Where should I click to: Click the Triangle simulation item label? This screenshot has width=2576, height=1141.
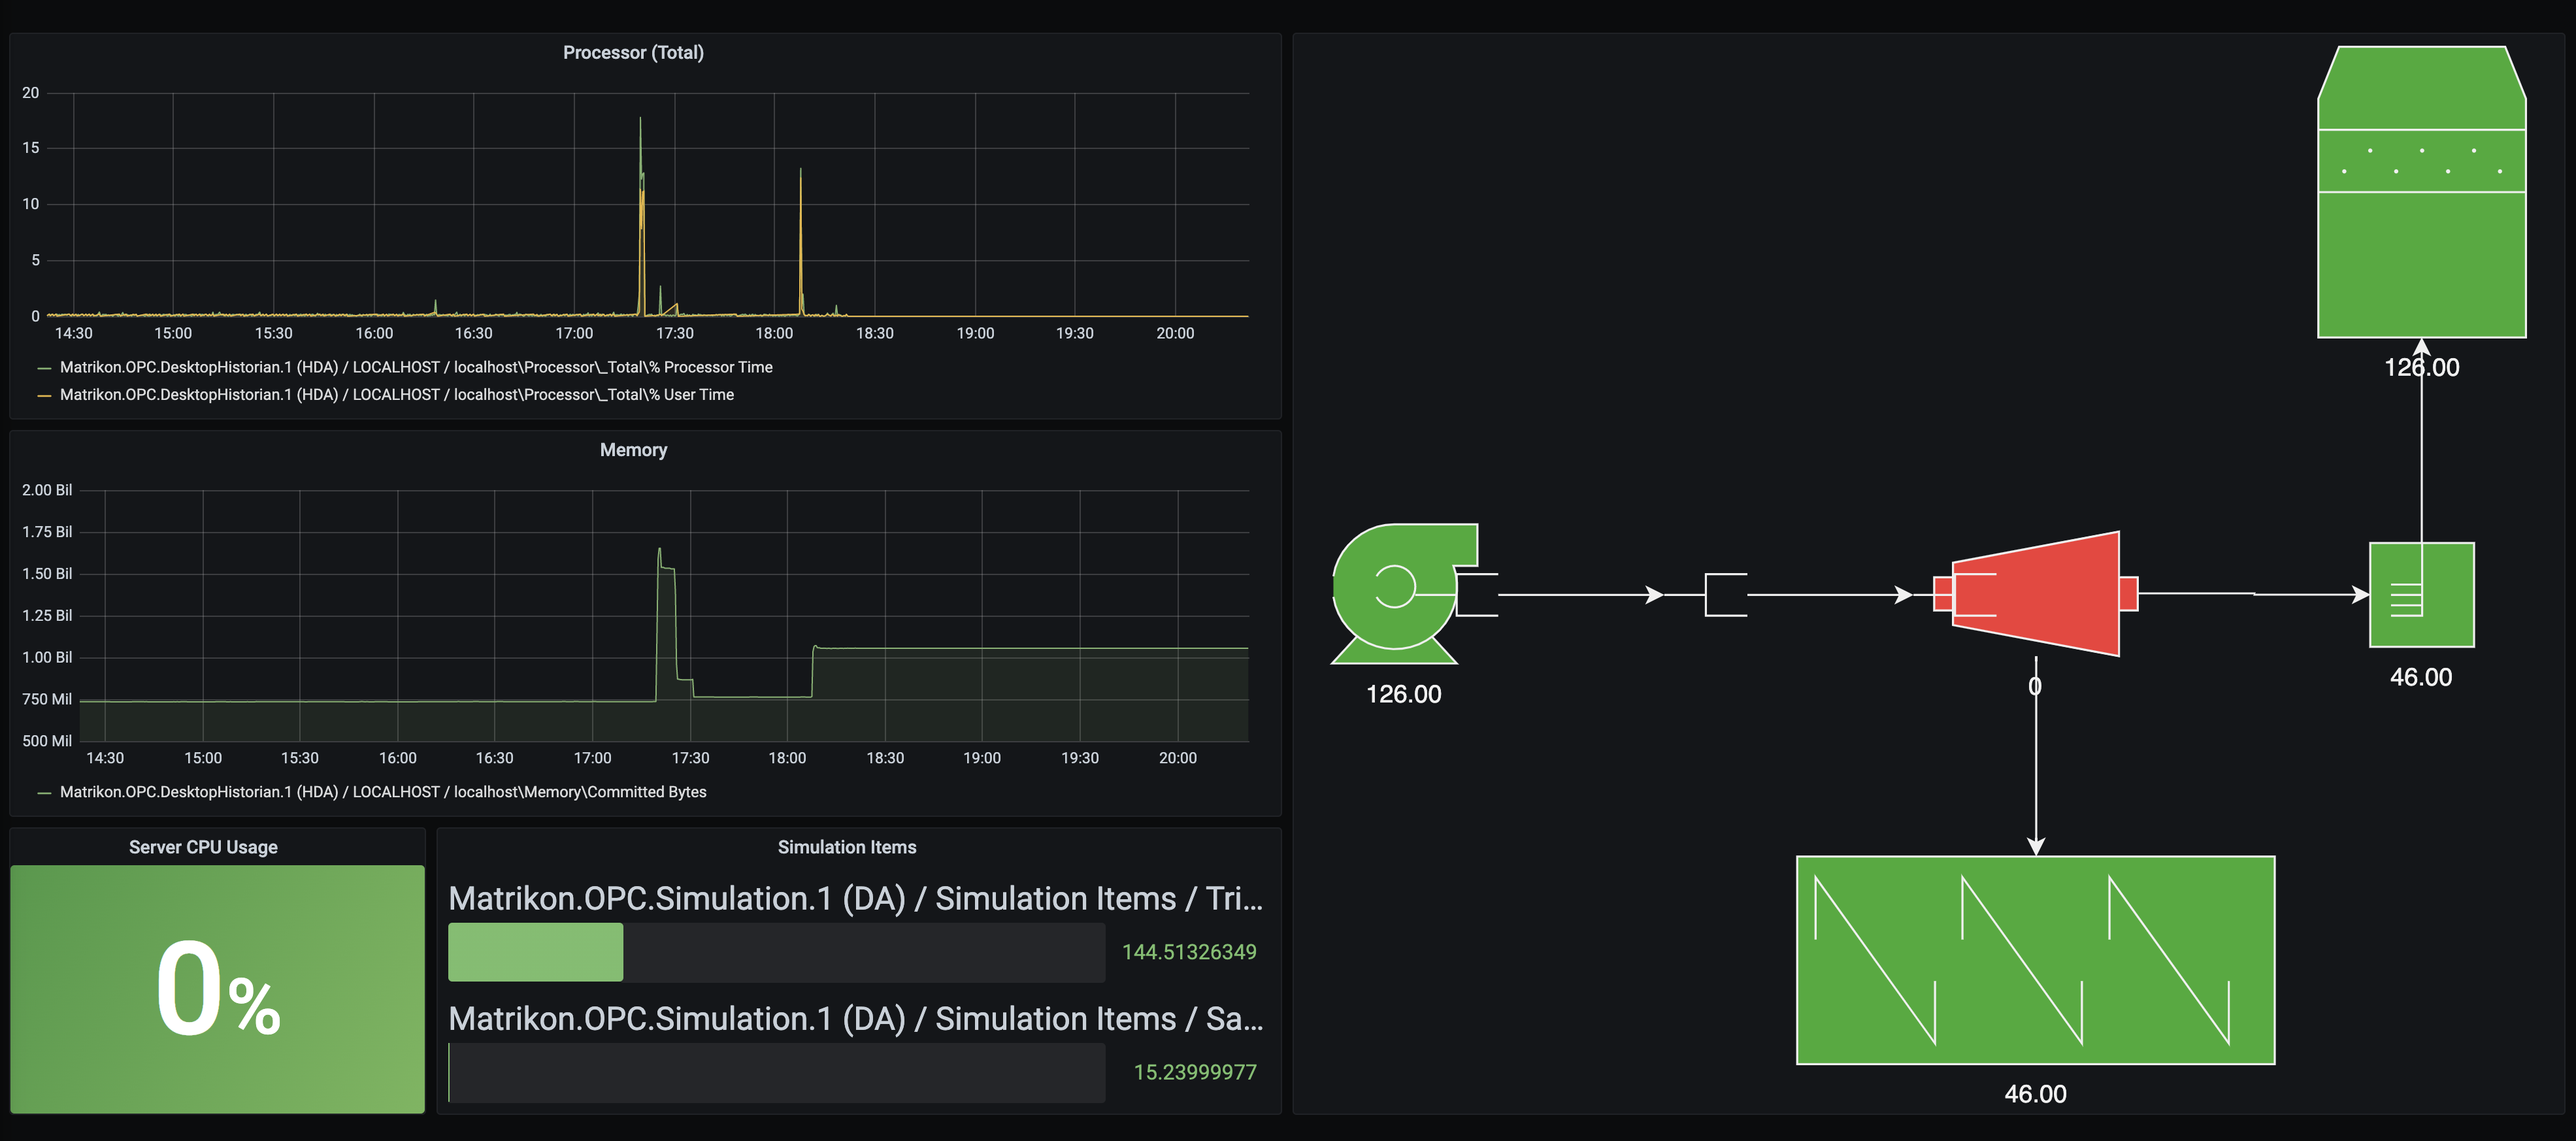point(855,899)
